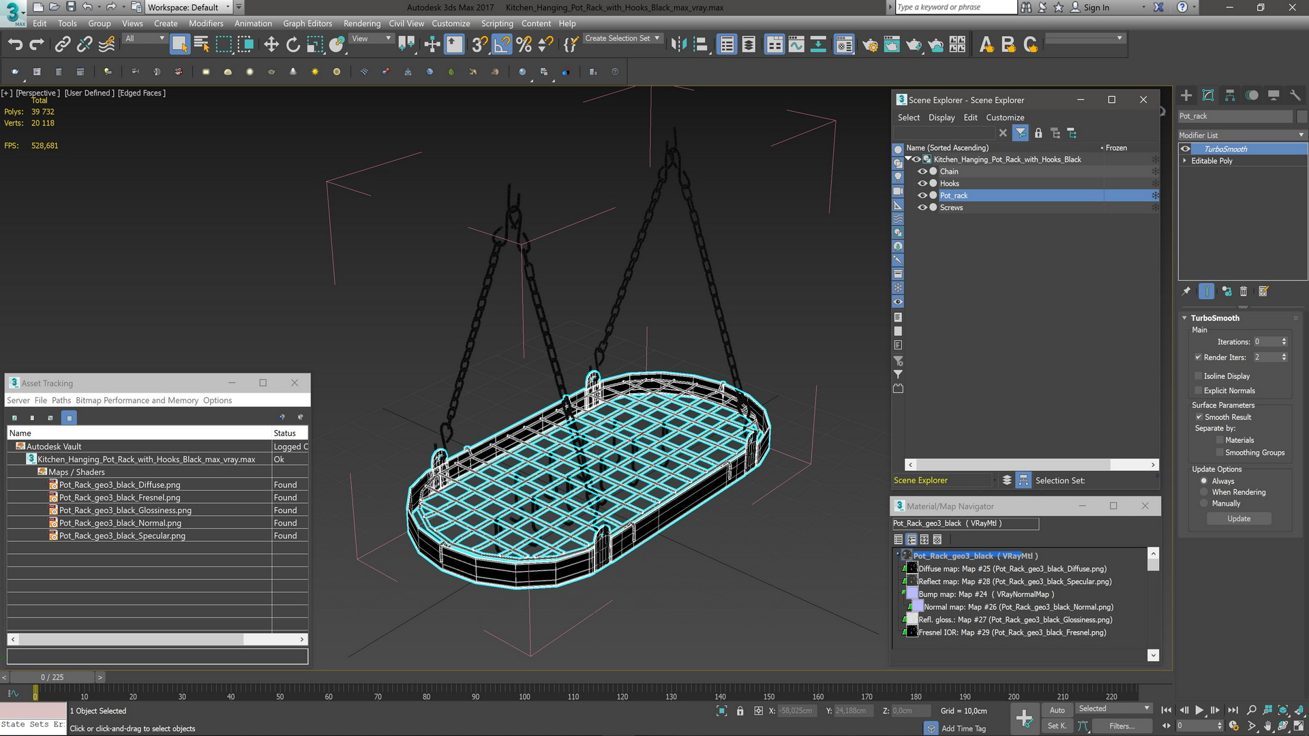Image resolution: width=1309 pixels, height=736 pixels.
Task: Click the keyword search input field
Action: [x=955, y=7]
